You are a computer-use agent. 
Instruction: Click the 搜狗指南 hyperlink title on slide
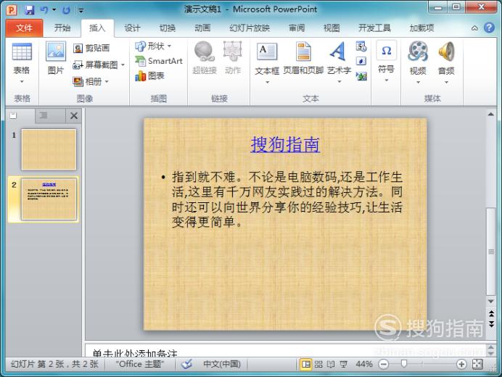tap(285, 144)
